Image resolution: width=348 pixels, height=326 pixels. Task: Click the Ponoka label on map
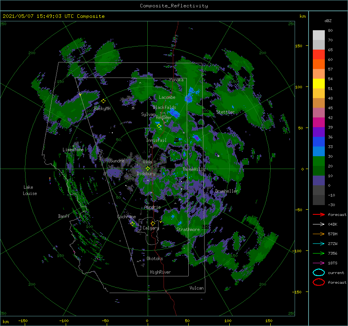coord(176,80)
